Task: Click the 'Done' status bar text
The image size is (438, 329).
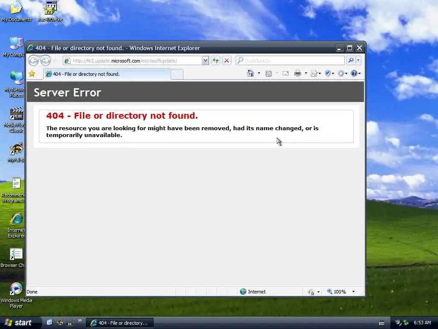Action: click(x=32, y=292)
